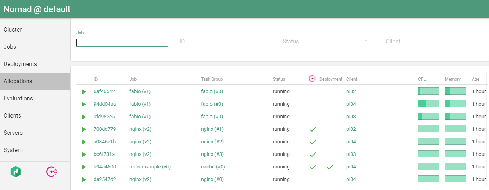The height and width of the screenshot is (190, 489).
Task: Open task group nginx (#1)
Action: tap(212, 129)
